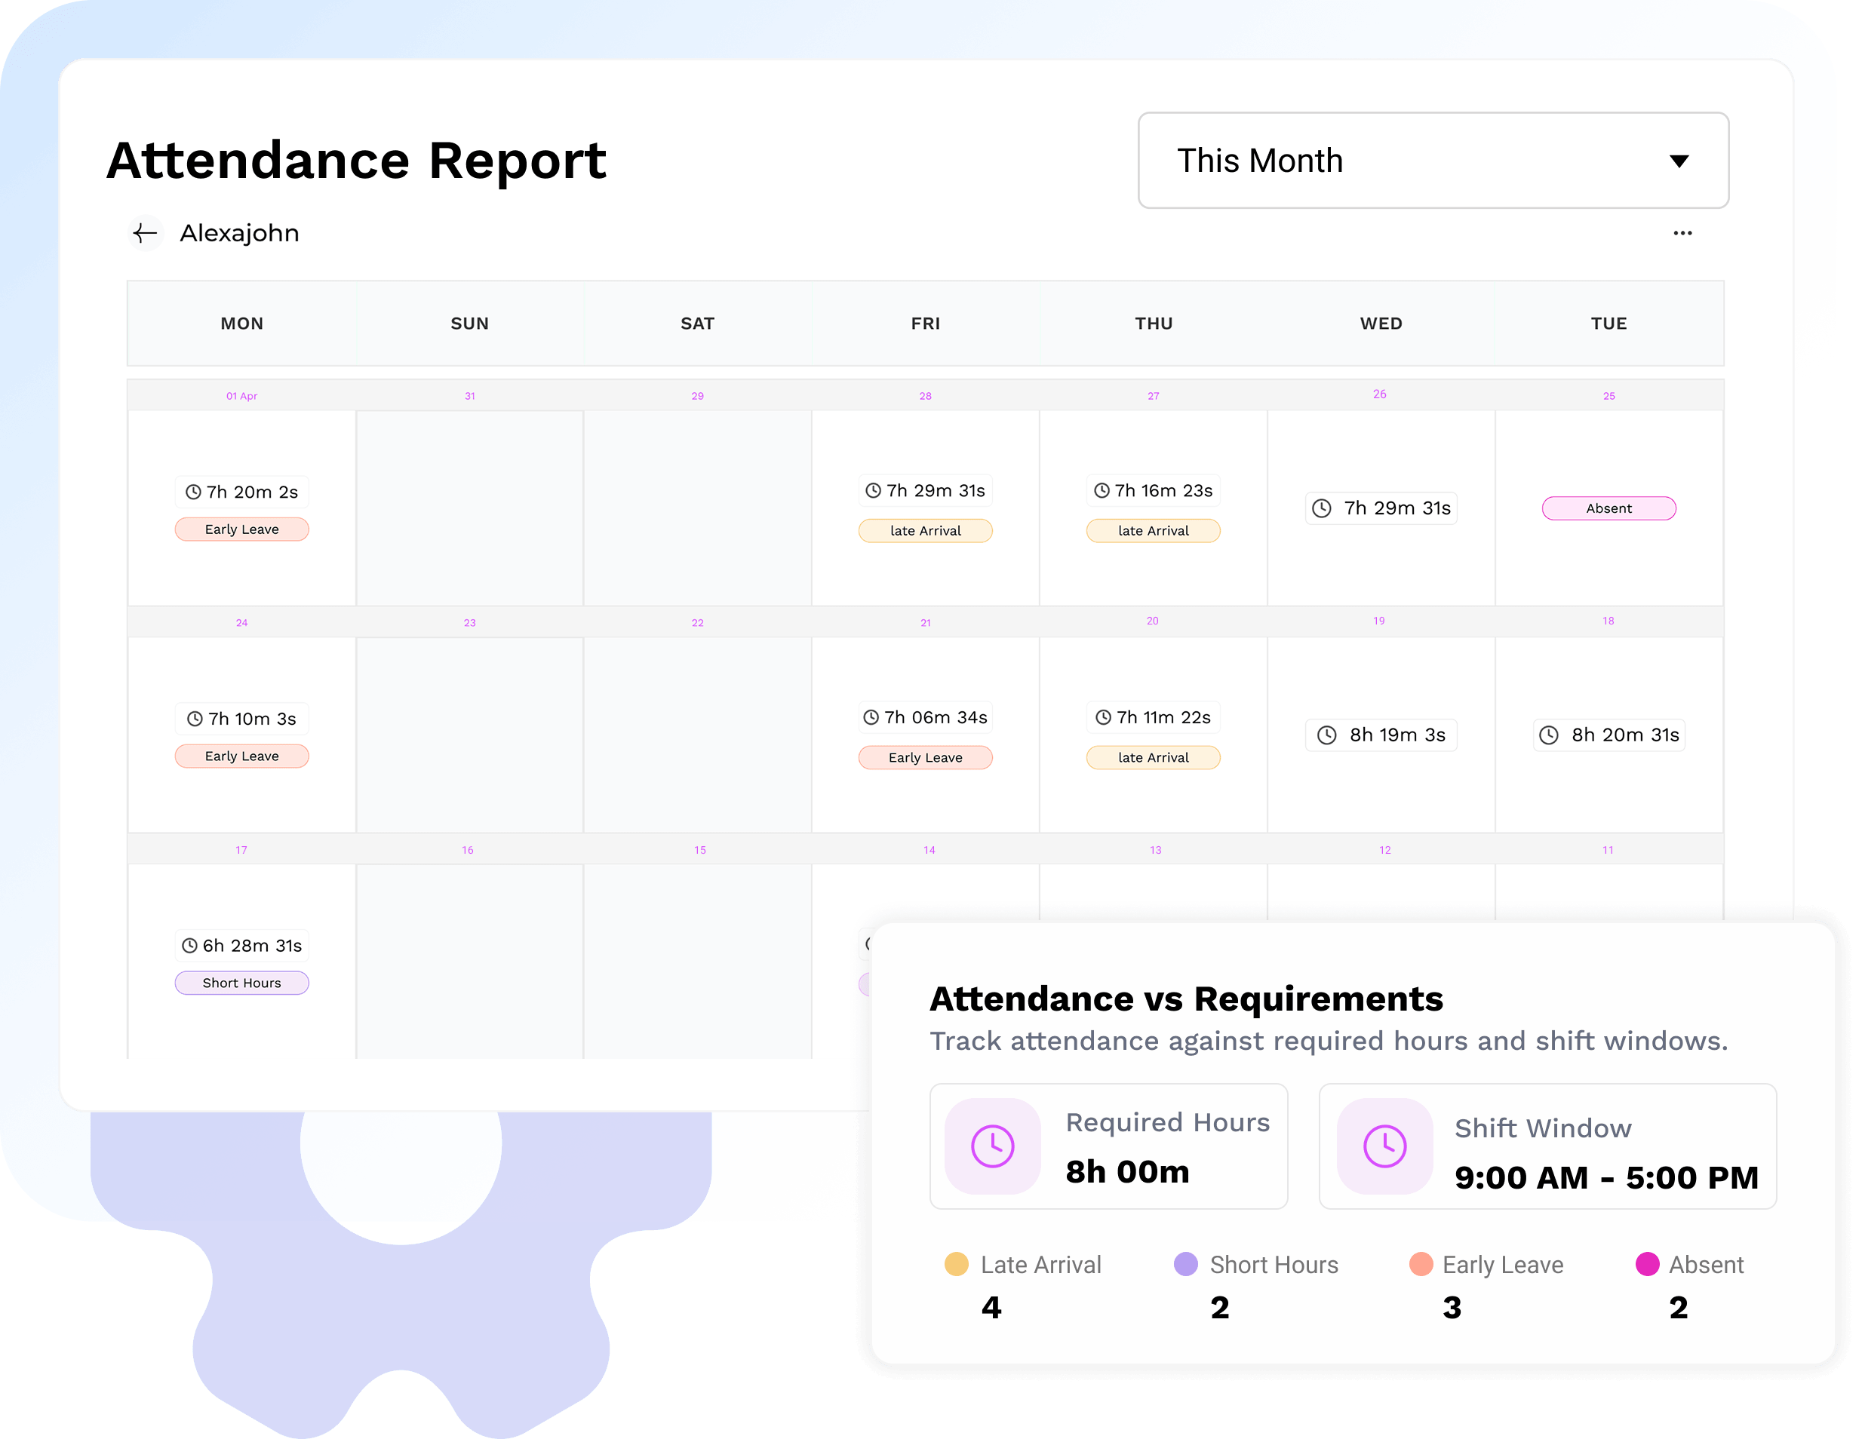Select Early Leave tag on 01 Apr
The image size is (1862, 1439).
coord(242,529)
